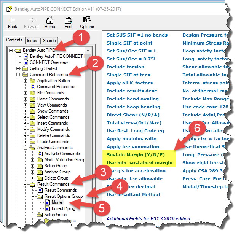Open Single SIF at tees link

click(x=128, y=75)
